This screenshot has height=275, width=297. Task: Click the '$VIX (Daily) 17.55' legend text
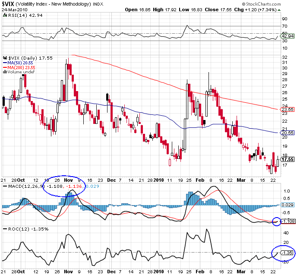click(x=30, y=58)
